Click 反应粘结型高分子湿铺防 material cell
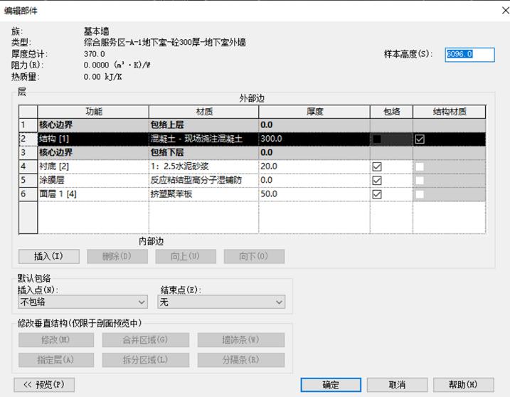 coord(204,180)
